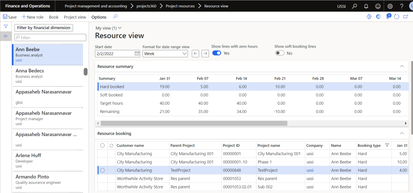Open Format for date range view dropdown

pyautogui.click(x=165, y=54)
